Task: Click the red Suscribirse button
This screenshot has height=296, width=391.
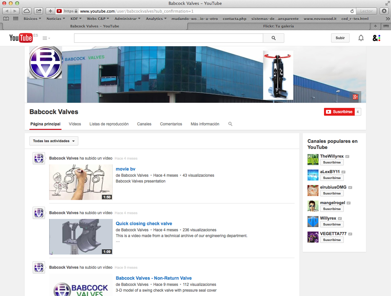Action: point(339,112)
